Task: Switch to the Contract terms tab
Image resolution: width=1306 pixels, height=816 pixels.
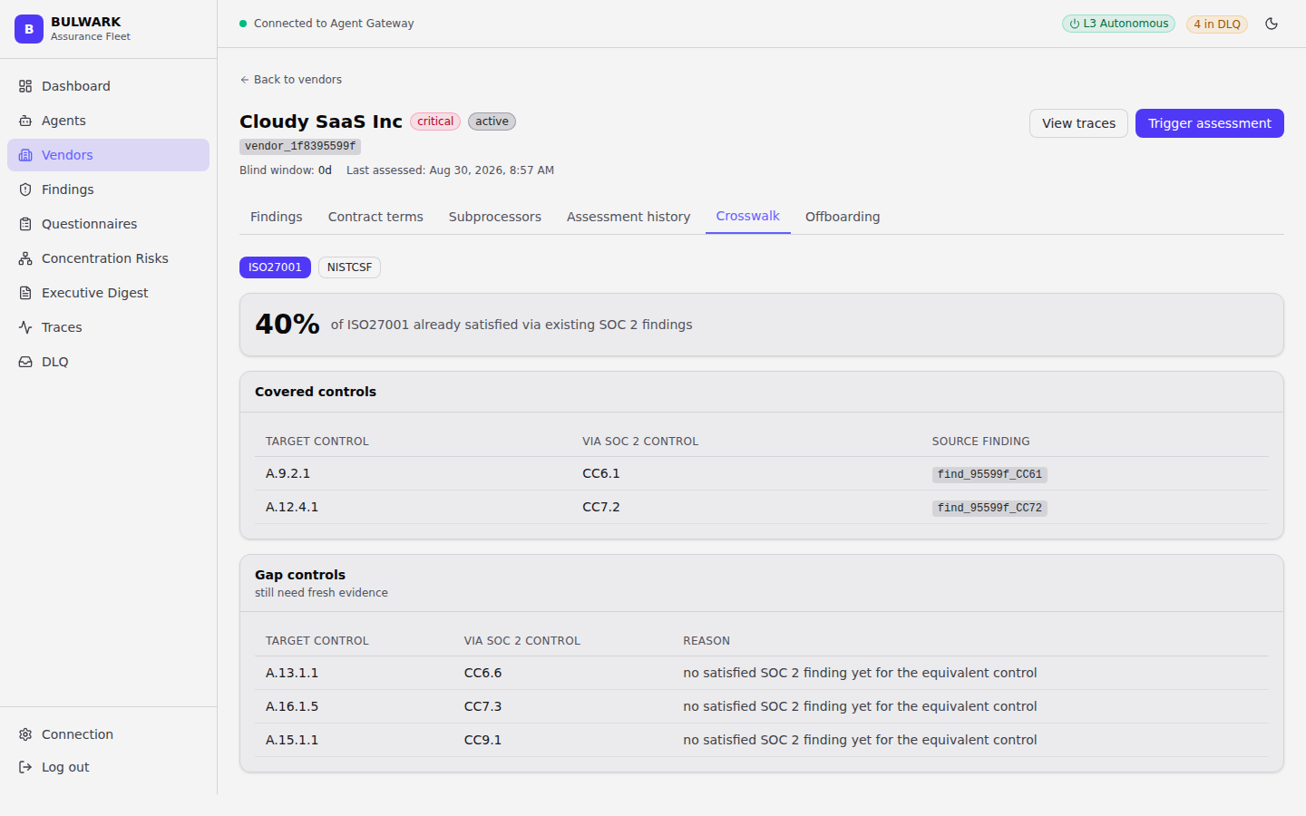Action: [x=375, y=217]
